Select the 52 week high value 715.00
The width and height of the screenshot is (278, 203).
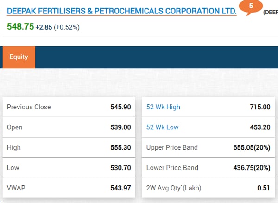[x=260, y=107]
